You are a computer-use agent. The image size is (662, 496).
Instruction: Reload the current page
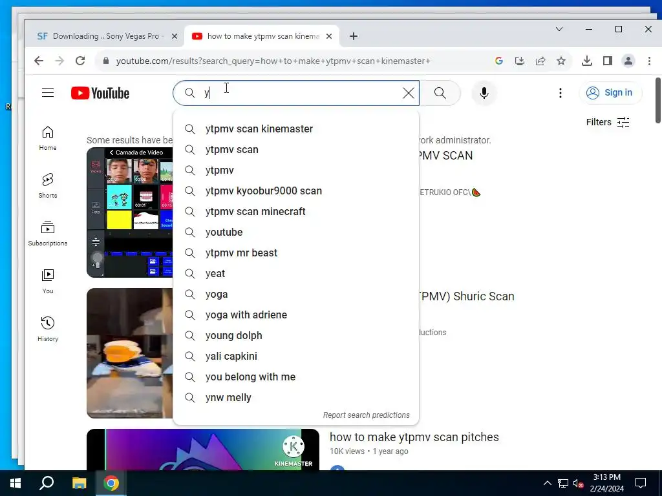pos(80,61)
